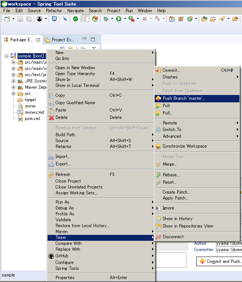Click the green Boot Dashboard power icon
The image size is (242, 282).
76,19
